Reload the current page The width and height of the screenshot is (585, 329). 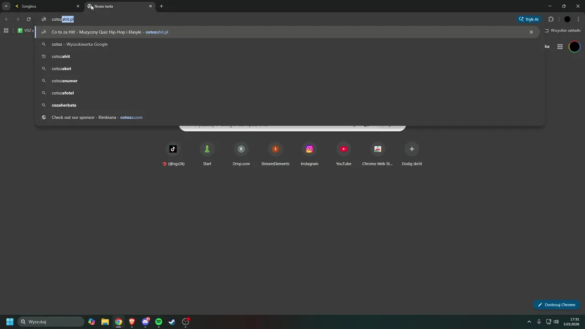coord(28,19)
